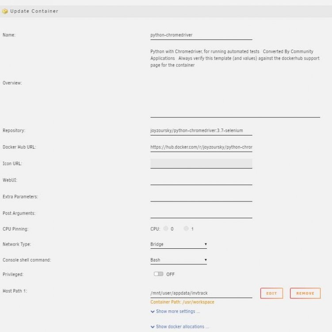Expand Show more settings
The image size is (332, 332).
coord(178,312)
